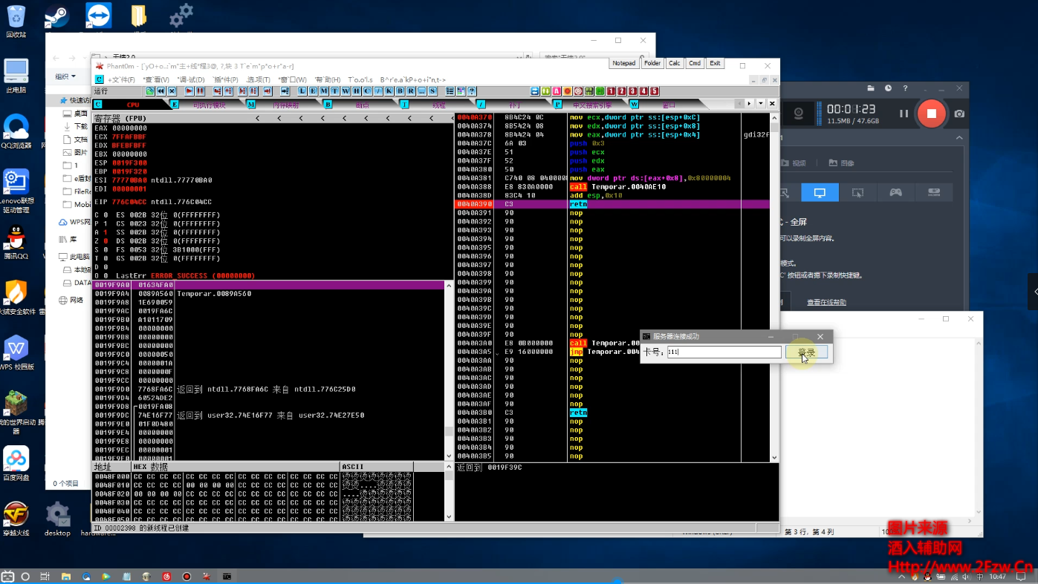The image size is (1038, 584).
Task: Click the red Run play icon in debugger toolbar
Action: point(189,91)
